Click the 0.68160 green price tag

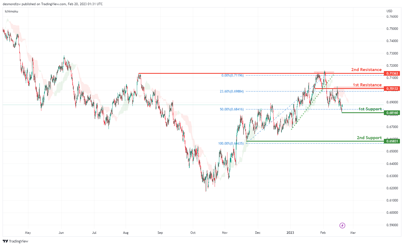392,113
